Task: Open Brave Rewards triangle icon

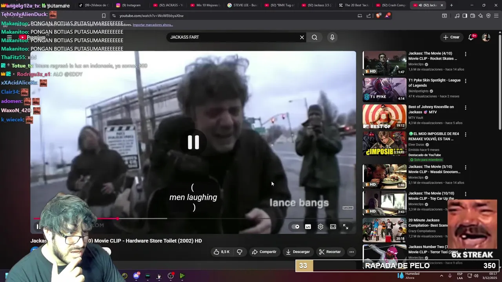Action: point(387,16)
